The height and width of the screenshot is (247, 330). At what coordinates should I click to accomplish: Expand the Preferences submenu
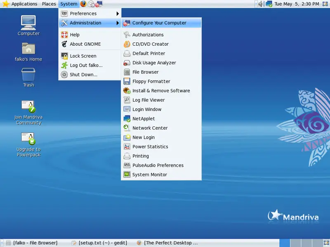[x=90, y=14]
